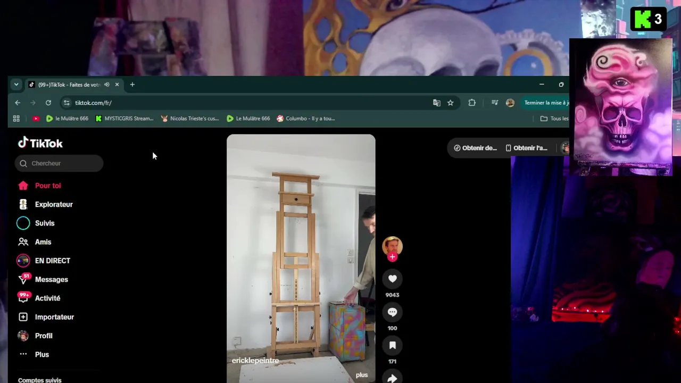681x383 pixels.
Task: Open site information icon in address bar
Action: [66, 103]
